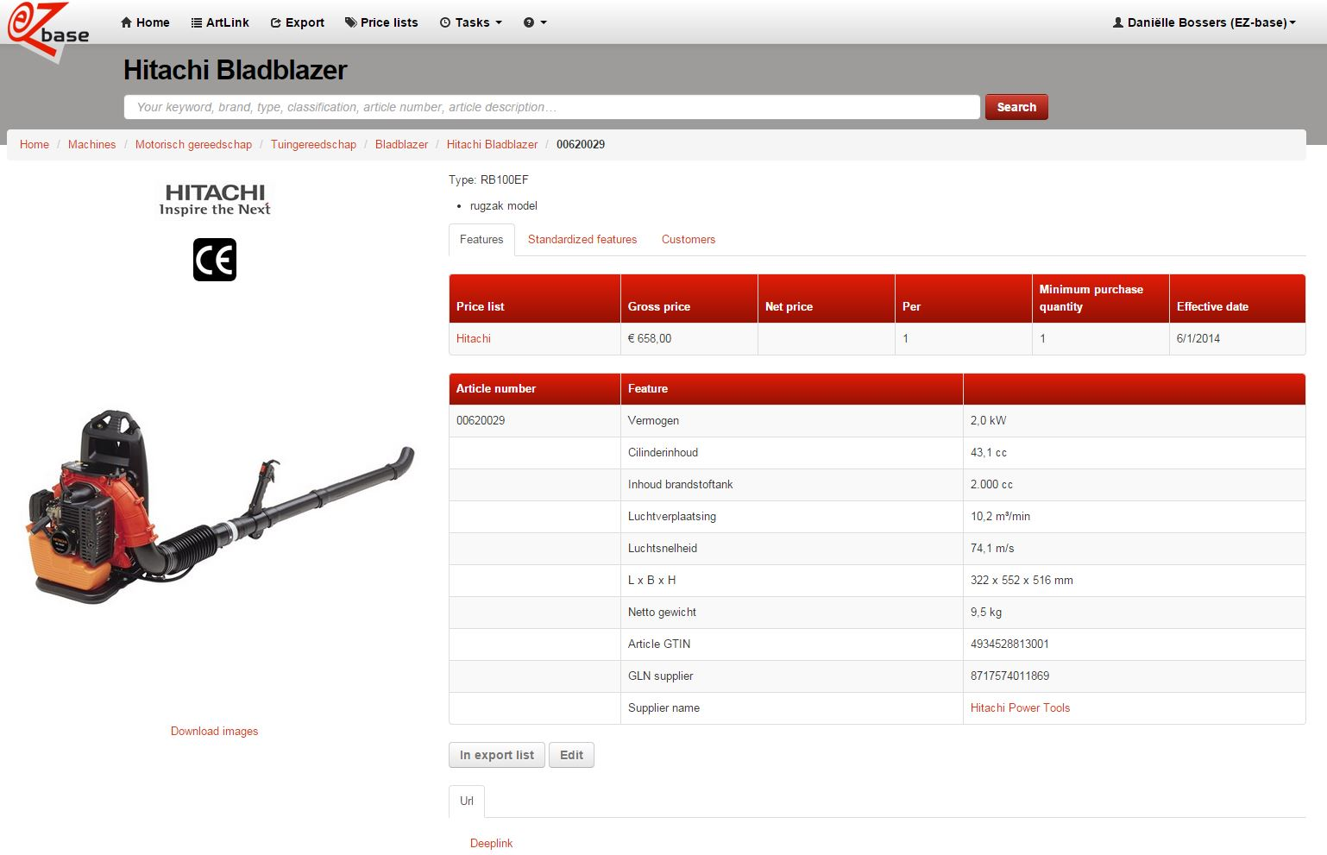
Task: Click the leaf blower product image
Action: (x=221, y=506)
